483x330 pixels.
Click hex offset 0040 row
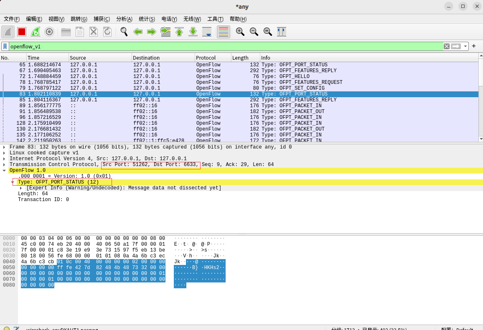point(9,262)
